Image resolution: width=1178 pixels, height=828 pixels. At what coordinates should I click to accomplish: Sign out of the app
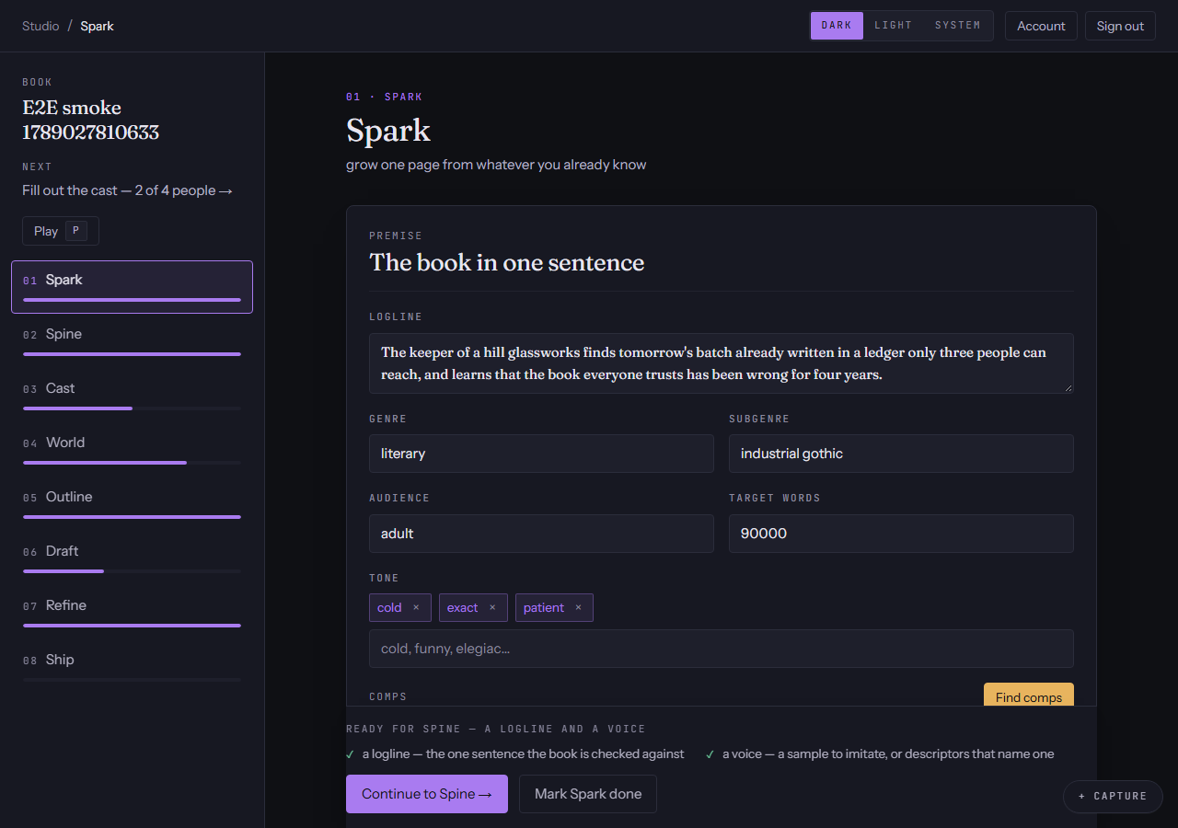(1120, 26)
